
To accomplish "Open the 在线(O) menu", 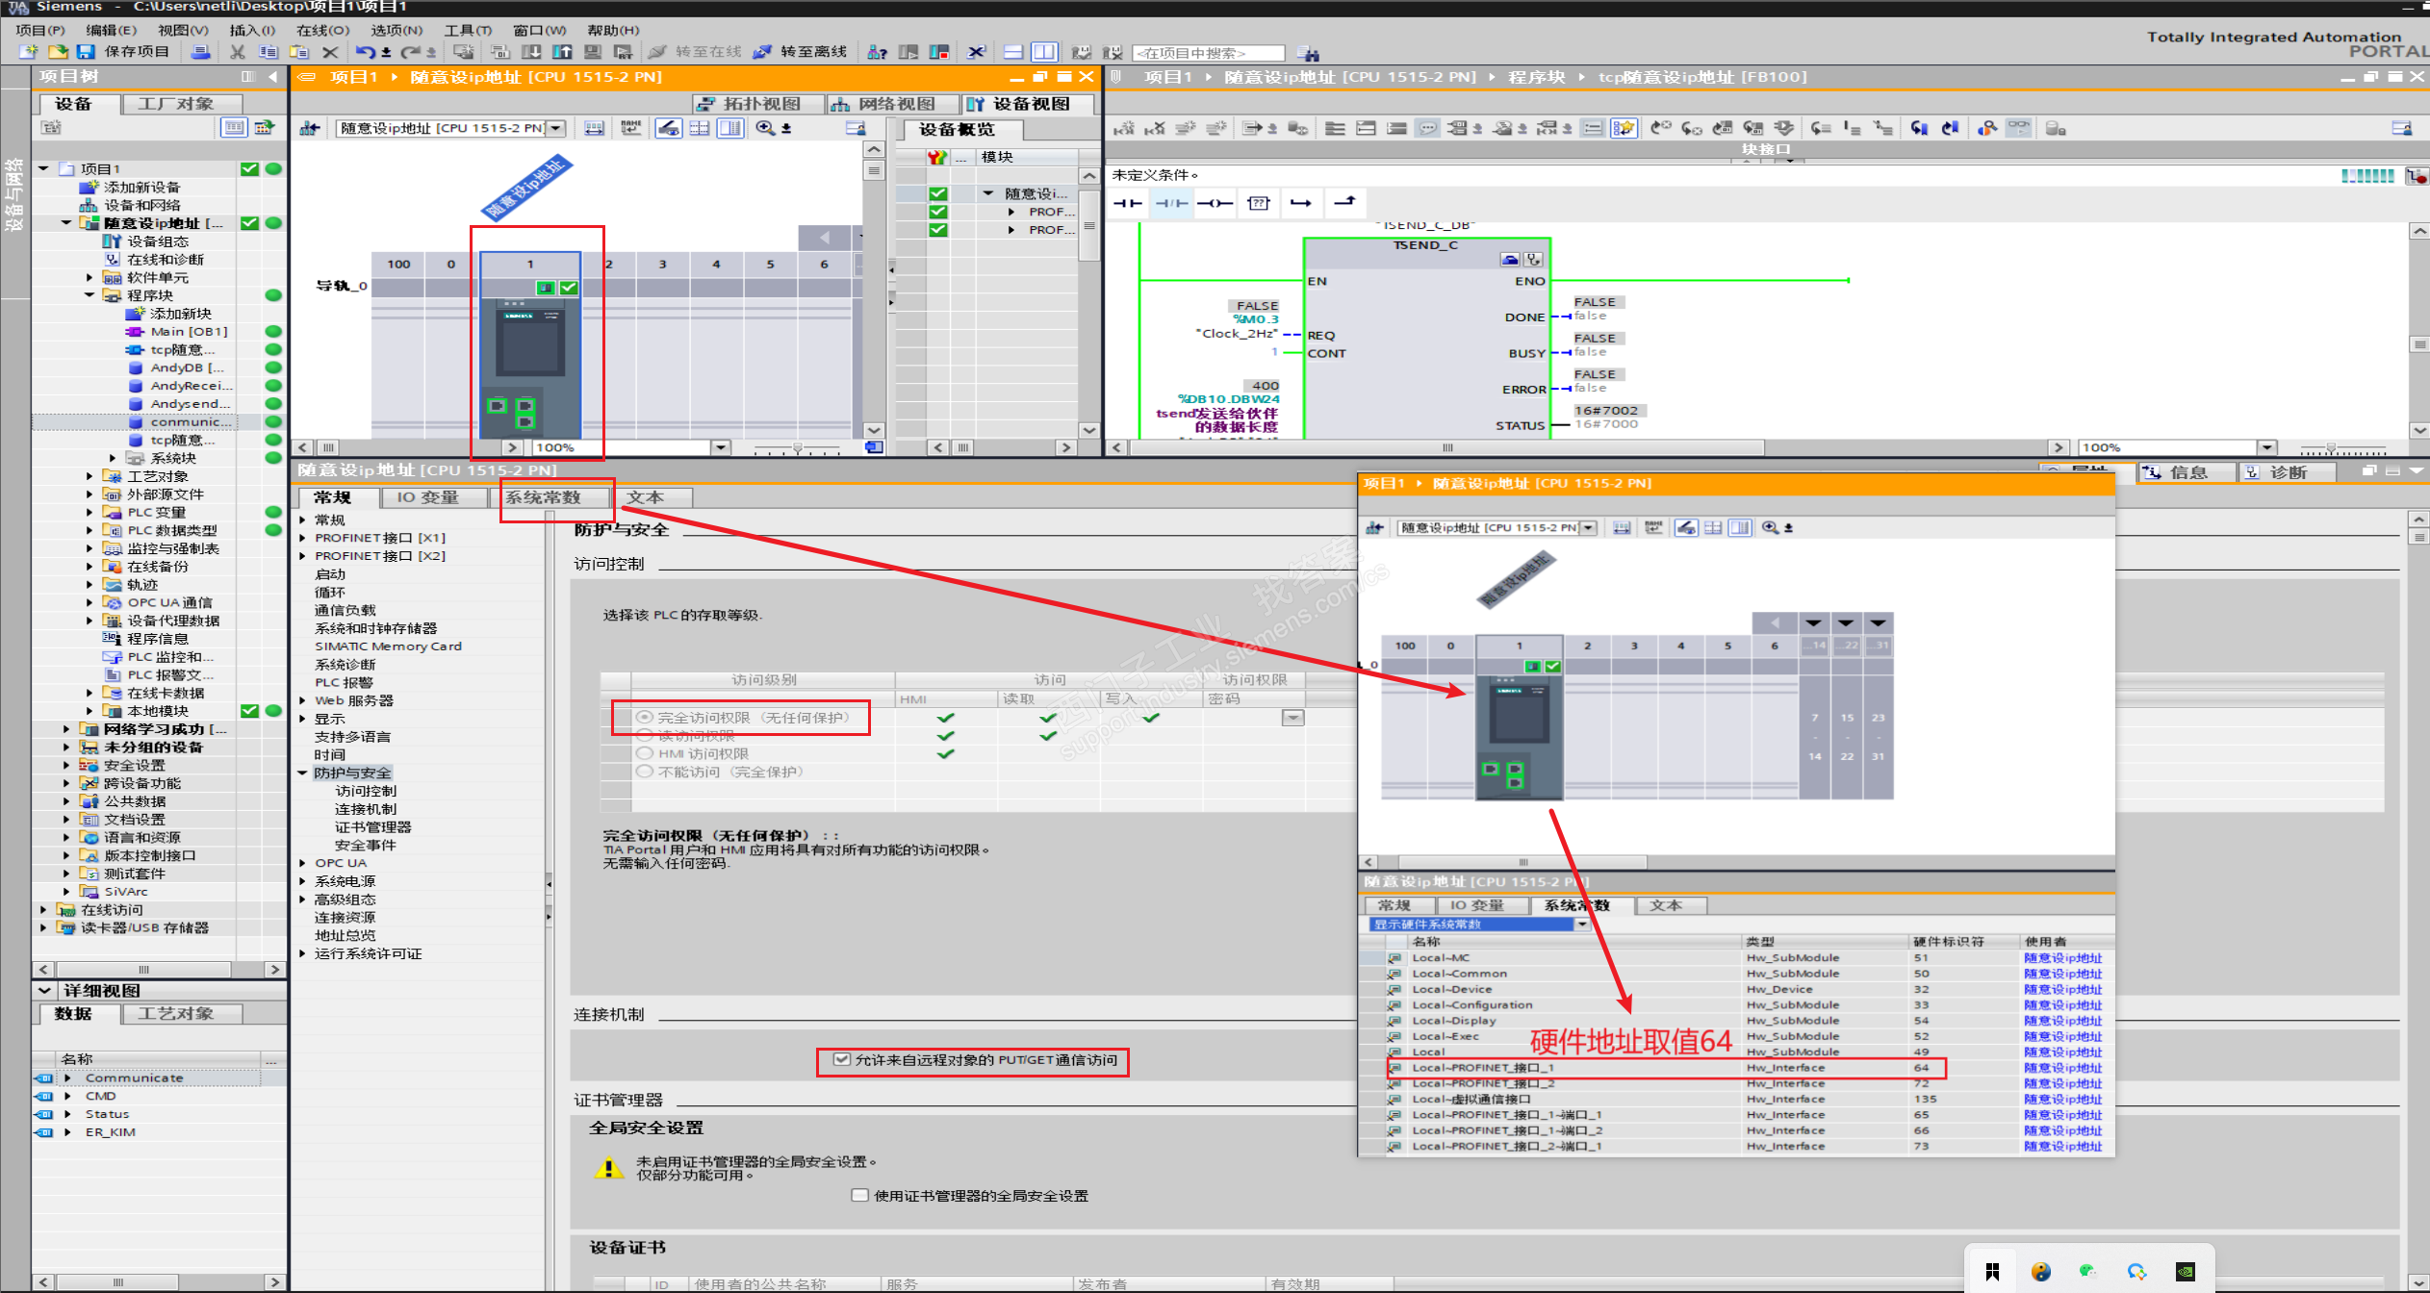I will point(321,30).
